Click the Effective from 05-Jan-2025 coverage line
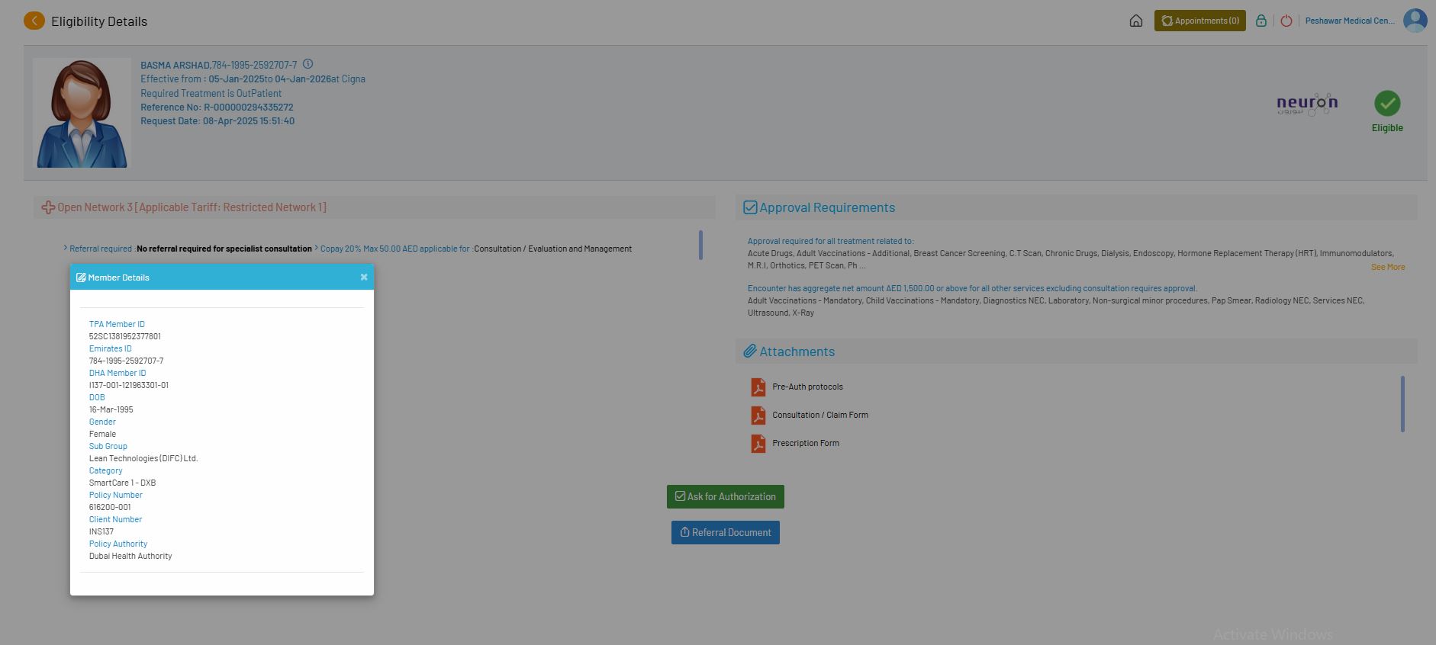The width and height of the screenshot is (1436, 645). click(253, 79)
